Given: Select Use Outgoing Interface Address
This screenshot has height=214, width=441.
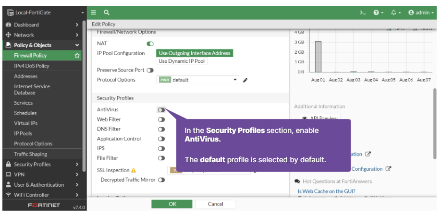Looking at the screenshot, I should [195, 53].
